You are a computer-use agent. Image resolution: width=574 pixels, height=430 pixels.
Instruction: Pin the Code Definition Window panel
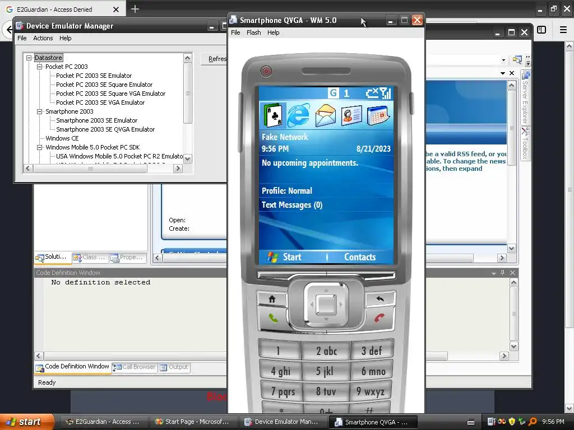(503, 273)
